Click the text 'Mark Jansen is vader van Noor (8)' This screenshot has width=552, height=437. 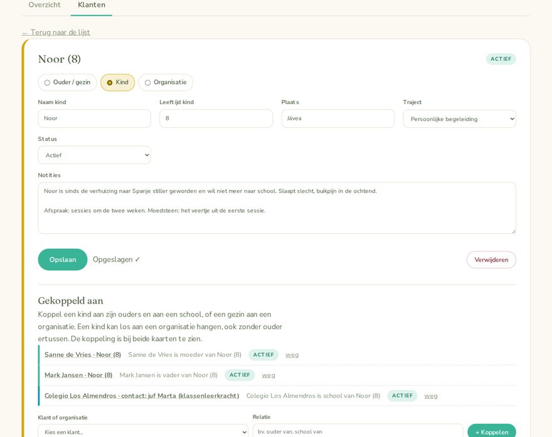pos(169,375)
